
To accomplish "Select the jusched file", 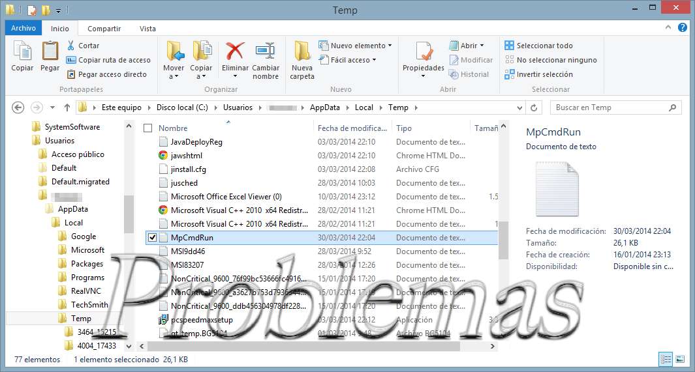I will (x=184, y=183).
